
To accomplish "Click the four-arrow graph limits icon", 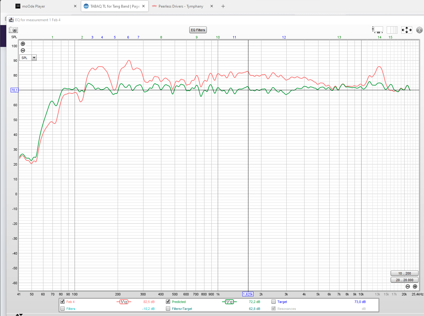I will click(407, 30).
